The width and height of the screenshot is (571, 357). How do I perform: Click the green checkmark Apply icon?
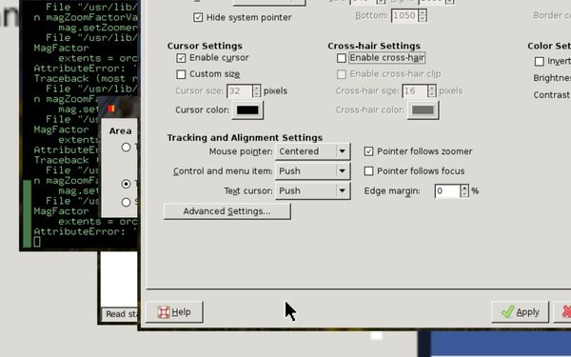[x=508, y=312]
